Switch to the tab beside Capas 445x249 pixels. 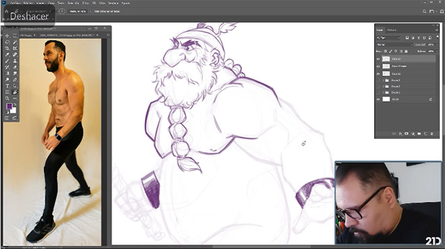[392, 30]
